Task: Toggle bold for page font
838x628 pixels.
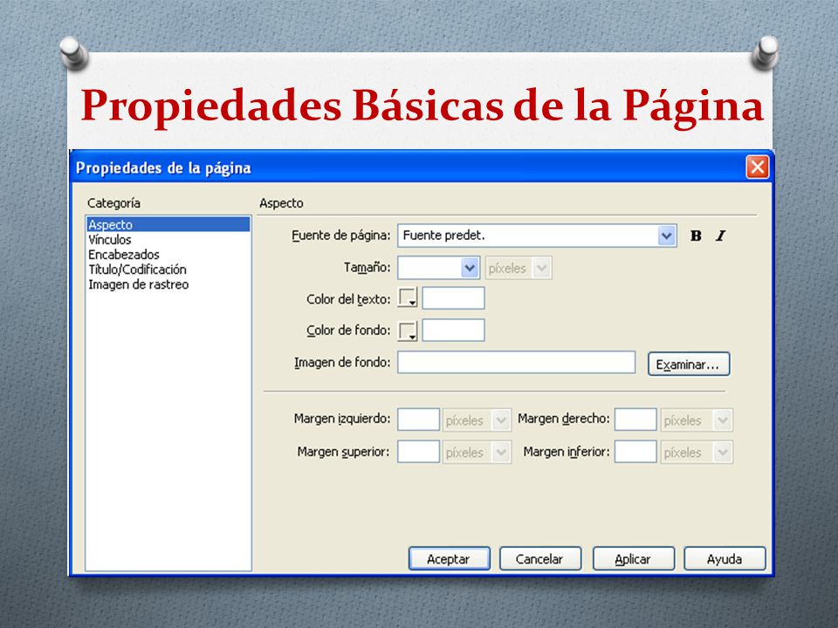Action: 696,235
